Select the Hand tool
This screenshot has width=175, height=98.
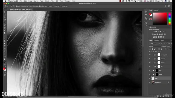pyautogui.click(x=5, y=59)
